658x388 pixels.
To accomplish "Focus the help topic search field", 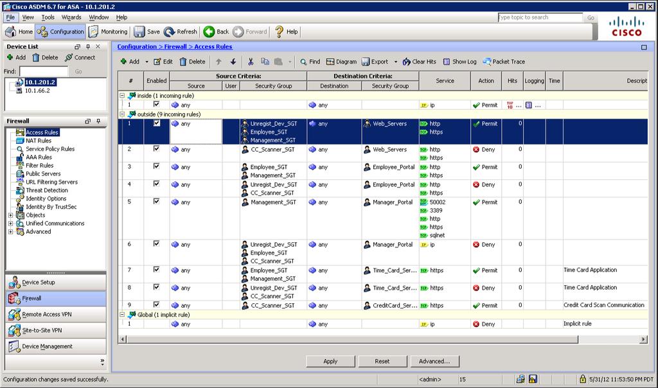I will 540,17.
